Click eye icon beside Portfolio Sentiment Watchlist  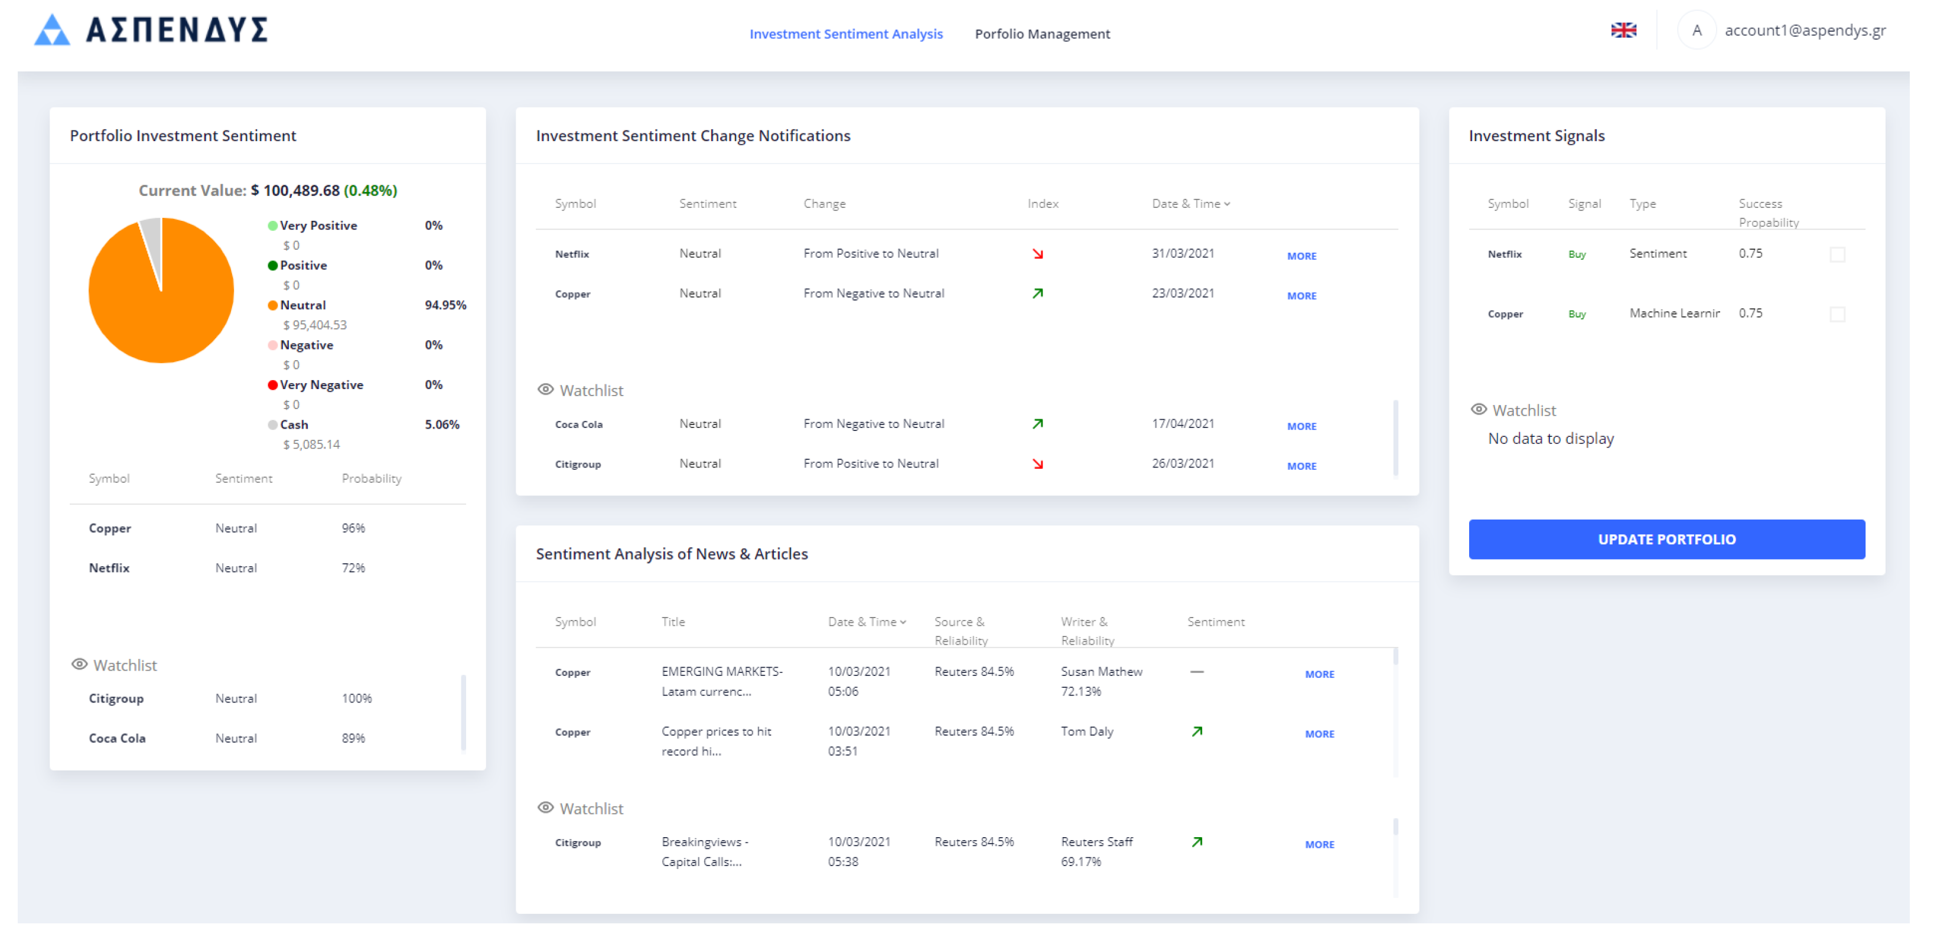pos(79,665)
